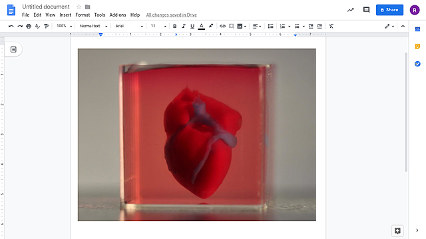Screen dimensions: 426x239
Task: Open the comment history icon
Action: (x=366, y=10)
